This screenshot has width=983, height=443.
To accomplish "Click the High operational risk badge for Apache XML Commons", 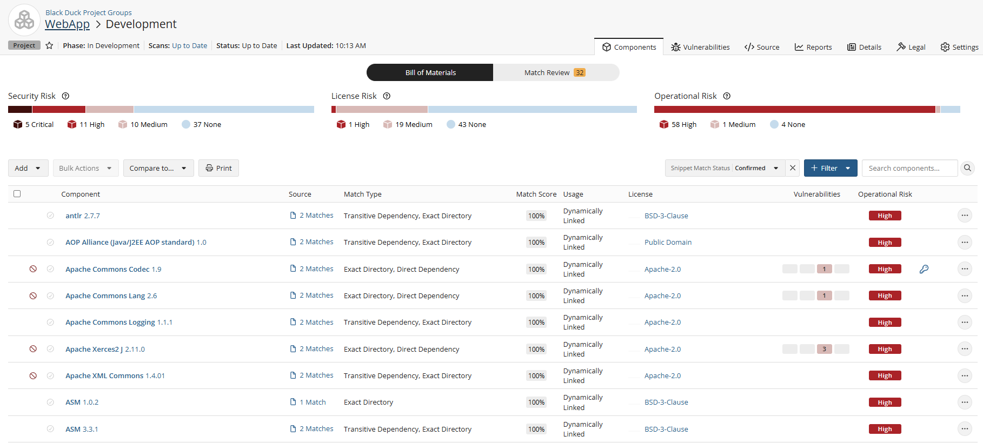I will (x=885, y=375).
